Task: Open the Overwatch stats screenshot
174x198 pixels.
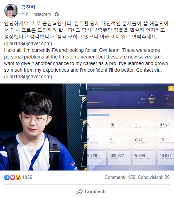Action: [x=131, y=127]
